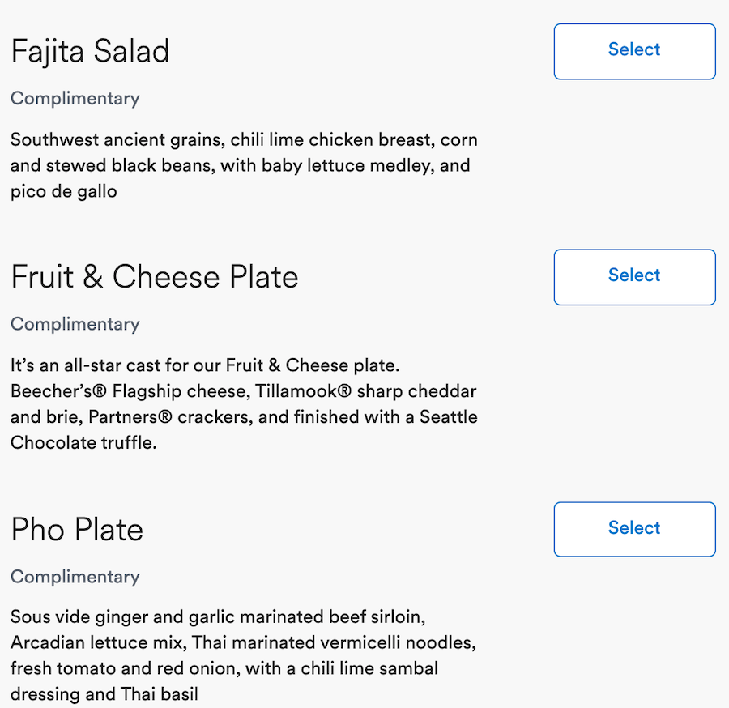Image resolution: width=729 pixels, height=708 pixels.
Task: Click the Fajita Salad description text
Action: click(x=243, y=165)
